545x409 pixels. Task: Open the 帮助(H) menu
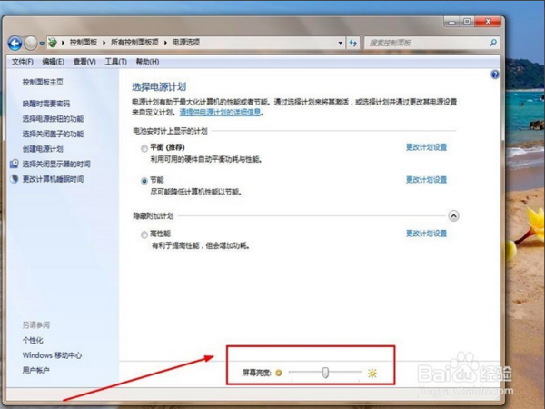coord(147,62)
